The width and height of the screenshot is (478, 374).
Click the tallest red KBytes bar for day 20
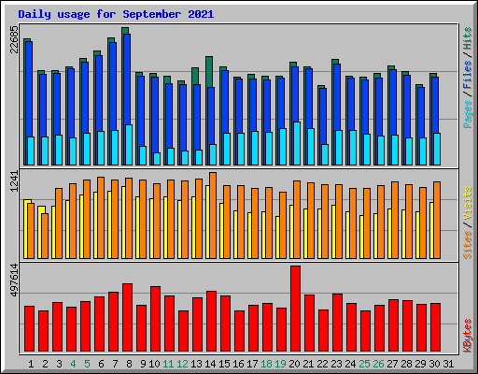296,309
